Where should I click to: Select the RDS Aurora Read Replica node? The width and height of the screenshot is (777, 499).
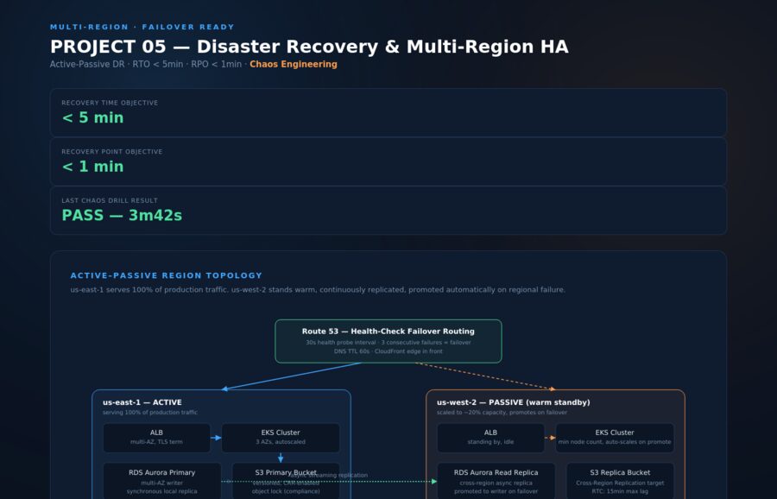point(496,481)
